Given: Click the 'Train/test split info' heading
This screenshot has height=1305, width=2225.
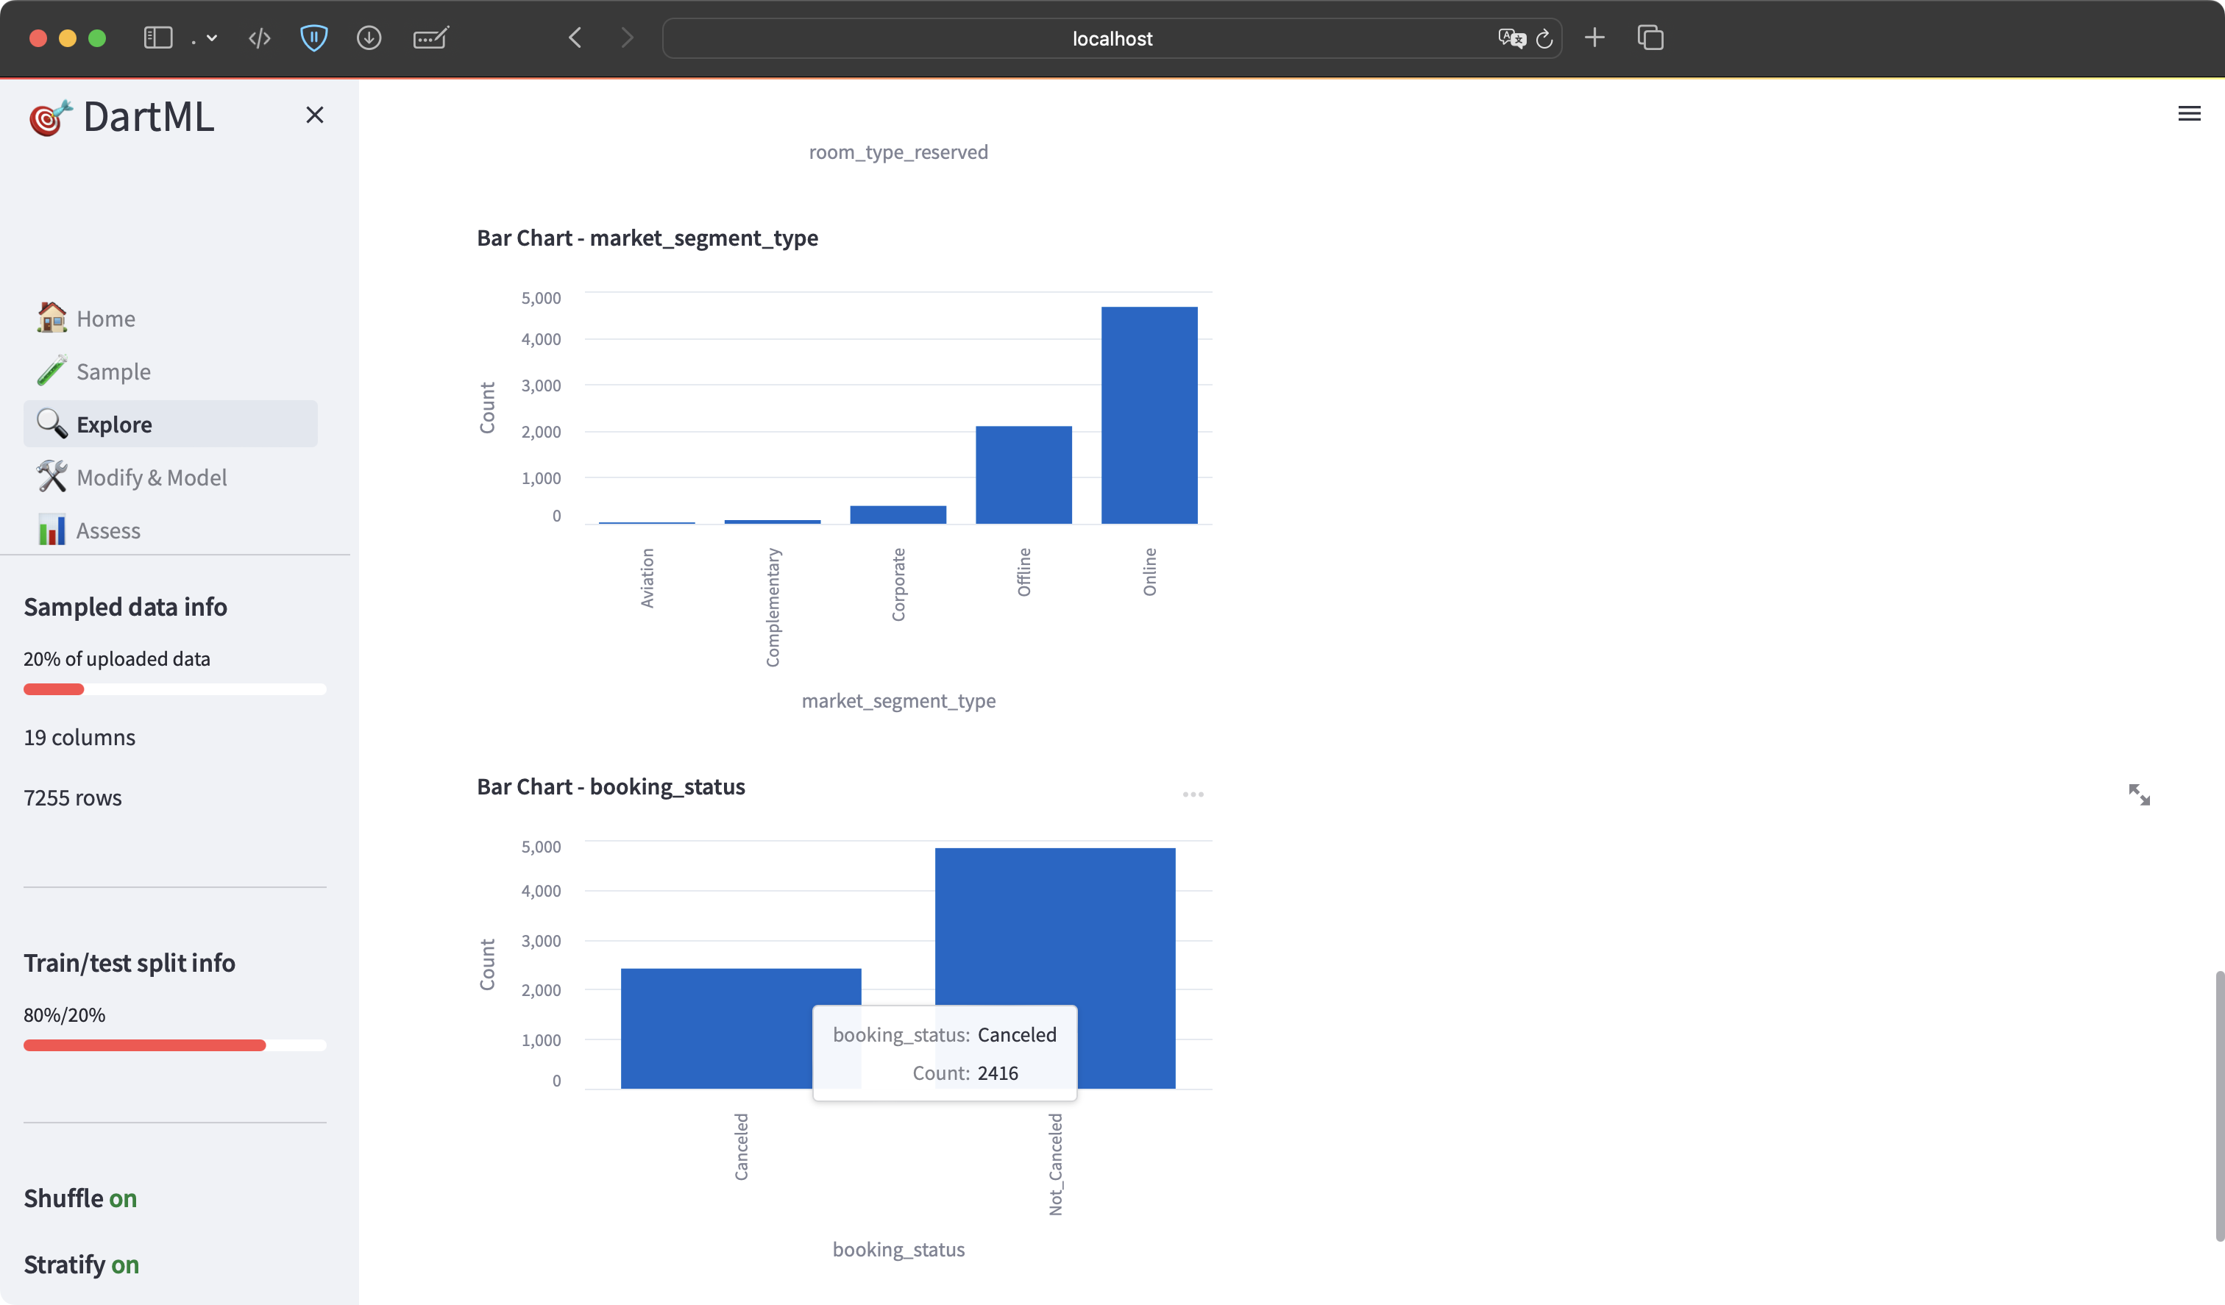Looking at the screenshot, I should coord(129,962).
